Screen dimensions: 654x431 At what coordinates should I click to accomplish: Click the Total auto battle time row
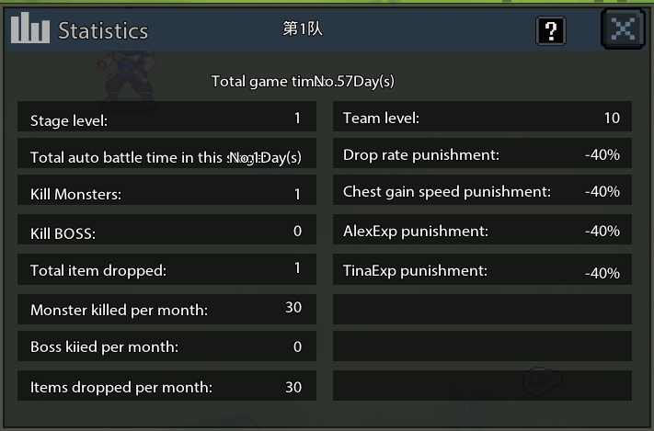(x=166, y=155)
